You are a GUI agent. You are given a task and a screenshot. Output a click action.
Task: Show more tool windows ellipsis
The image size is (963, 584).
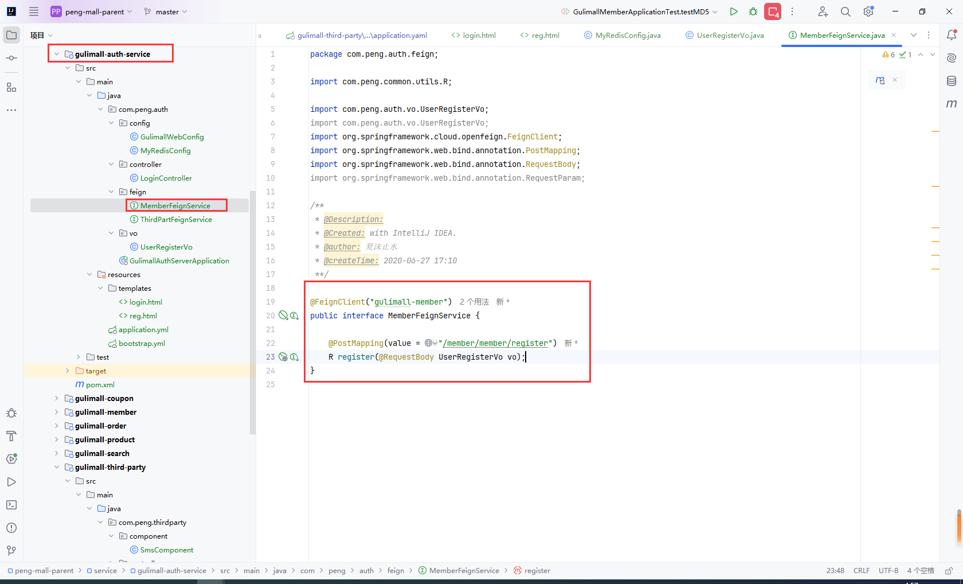(x=11, y=110)
